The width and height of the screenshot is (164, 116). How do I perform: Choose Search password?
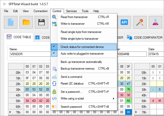tap(84, 107)
